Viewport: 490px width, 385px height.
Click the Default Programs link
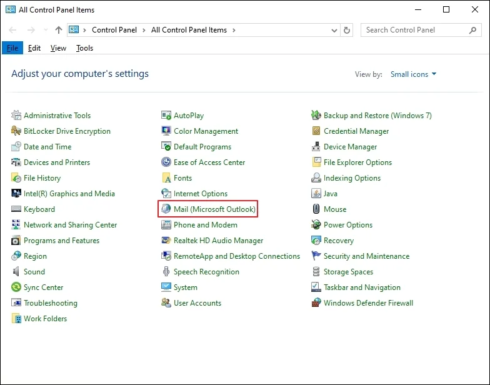point(202,146)
